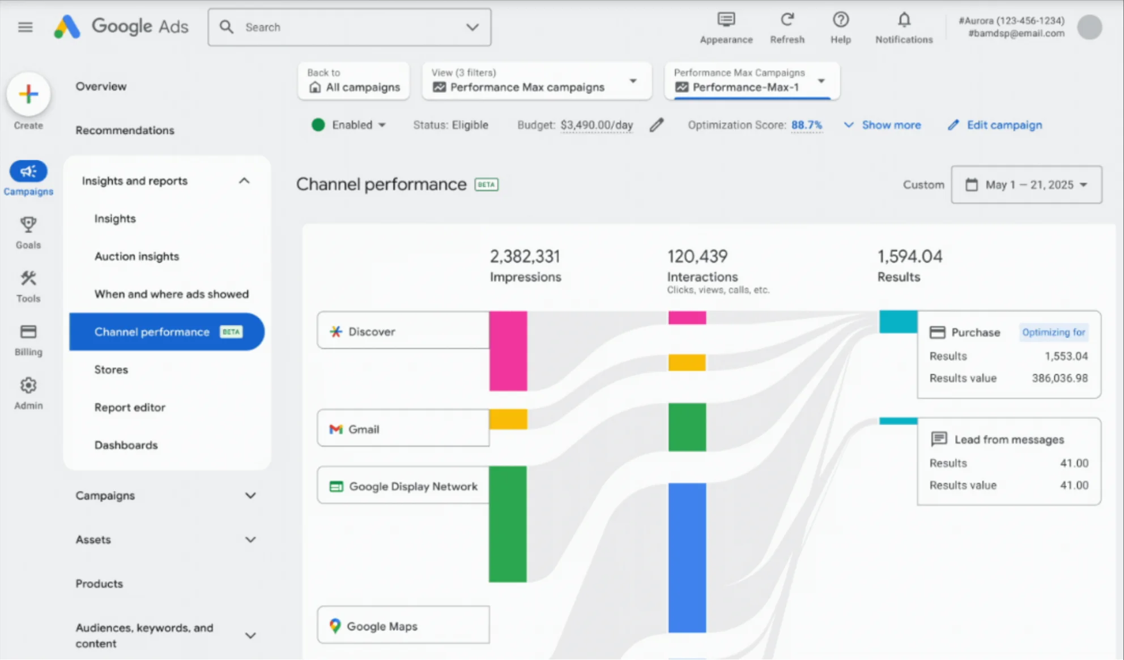Click the Create plus button

pos(28,94)
